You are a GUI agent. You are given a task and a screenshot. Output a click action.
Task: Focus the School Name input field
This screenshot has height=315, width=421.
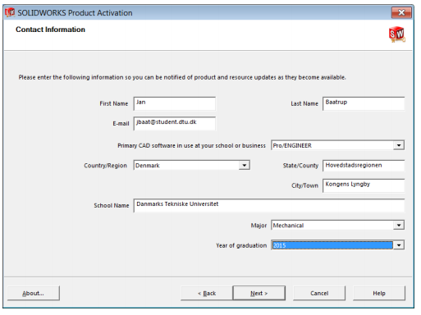pyautogui.click(x=269, y=206)
